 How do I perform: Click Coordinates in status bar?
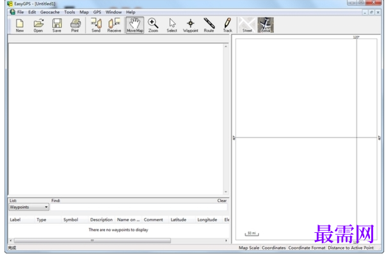tap(273, 248)
